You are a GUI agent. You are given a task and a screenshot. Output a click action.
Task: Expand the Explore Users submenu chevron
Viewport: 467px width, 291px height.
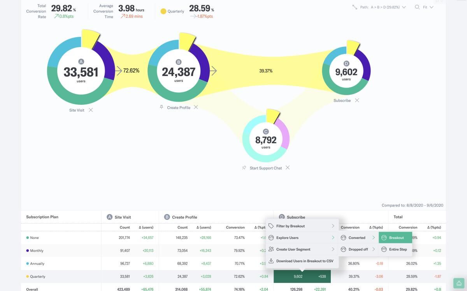(333, 237)
